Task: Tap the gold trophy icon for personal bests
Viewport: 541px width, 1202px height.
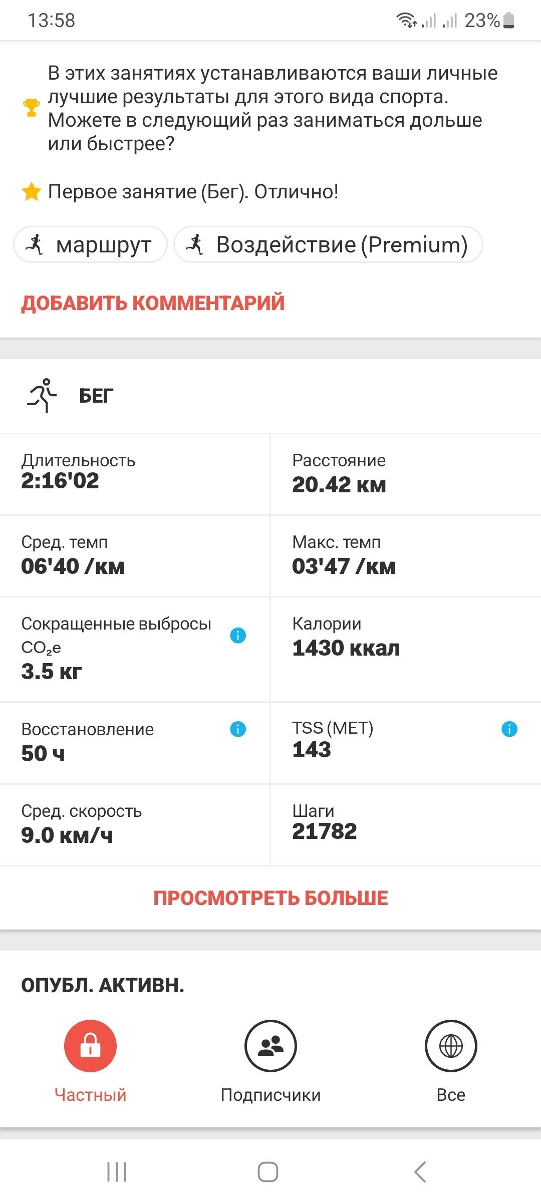Action: point(31,108)
